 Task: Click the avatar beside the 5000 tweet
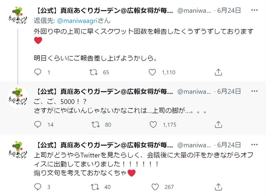coord(18,98)
